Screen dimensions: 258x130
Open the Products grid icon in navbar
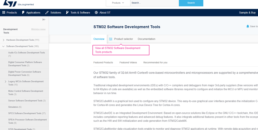4,12
